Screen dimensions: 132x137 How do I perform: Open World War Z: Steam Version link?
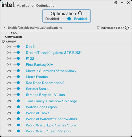point(48,131)
